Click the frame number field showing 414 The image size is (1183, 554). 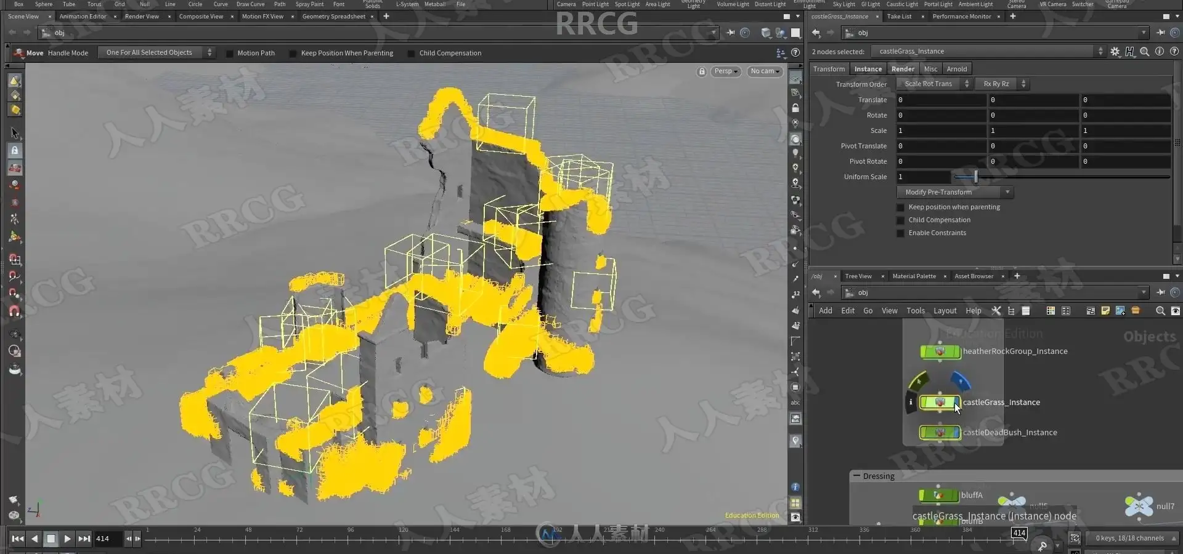tap(108, 539)
